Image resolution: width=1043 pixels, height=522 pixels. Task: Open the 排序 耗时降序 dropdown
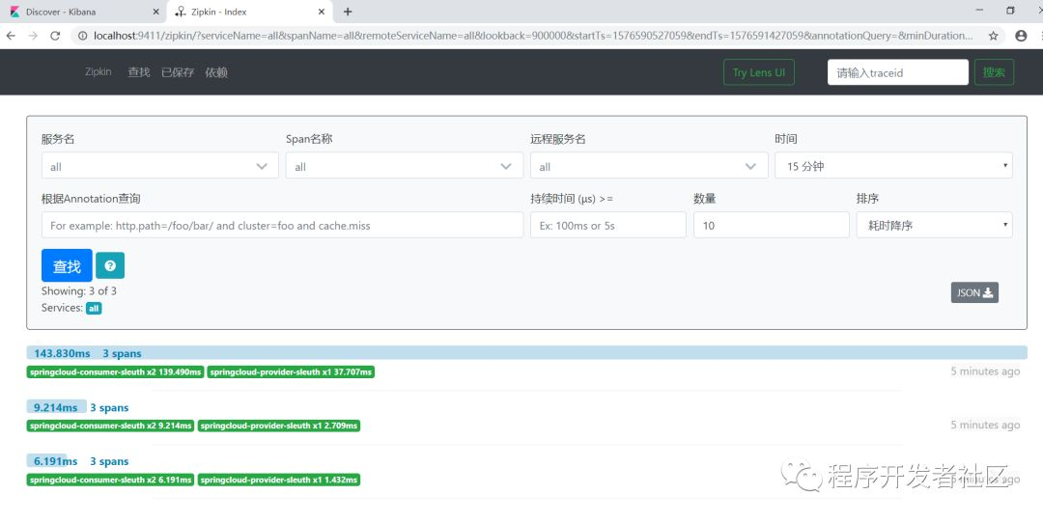[x=935, y=226]
